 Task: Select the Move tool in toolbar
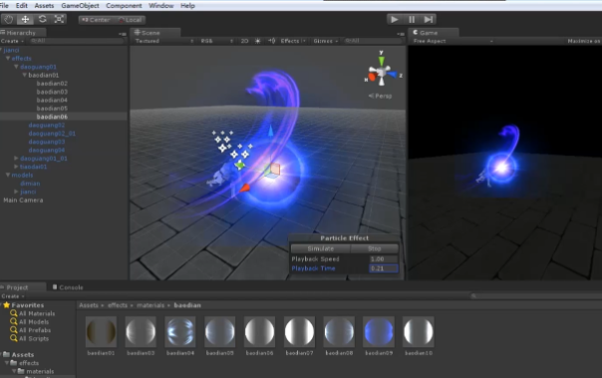25,19
